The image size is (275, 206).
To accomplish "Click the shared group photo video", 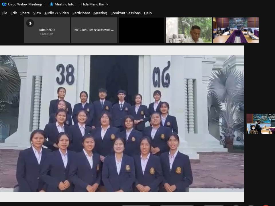I will pos(122,124).
